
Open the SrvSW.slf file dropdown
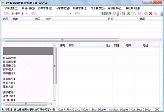27,13
